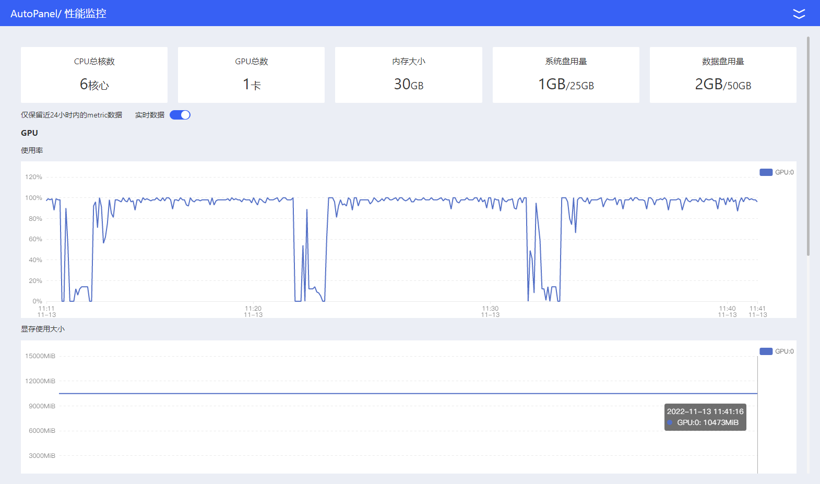This screenshot has height=484, width=820.
Task: Click the 3000MiB y-axis label
Action: (x=42, y=456)
